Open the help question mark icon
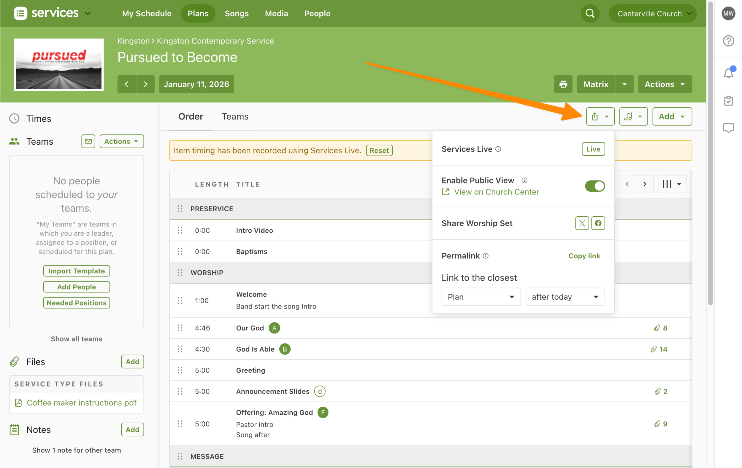 pos(728,41)
